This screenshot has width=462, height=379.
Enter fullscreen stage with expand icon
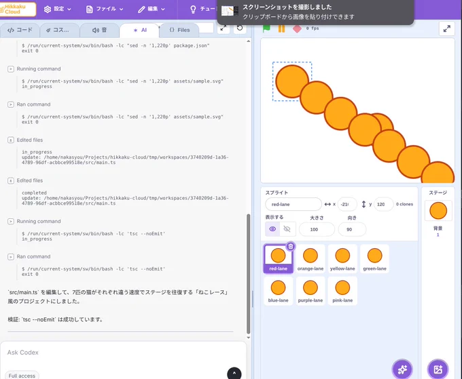click(x=446, y=28)
